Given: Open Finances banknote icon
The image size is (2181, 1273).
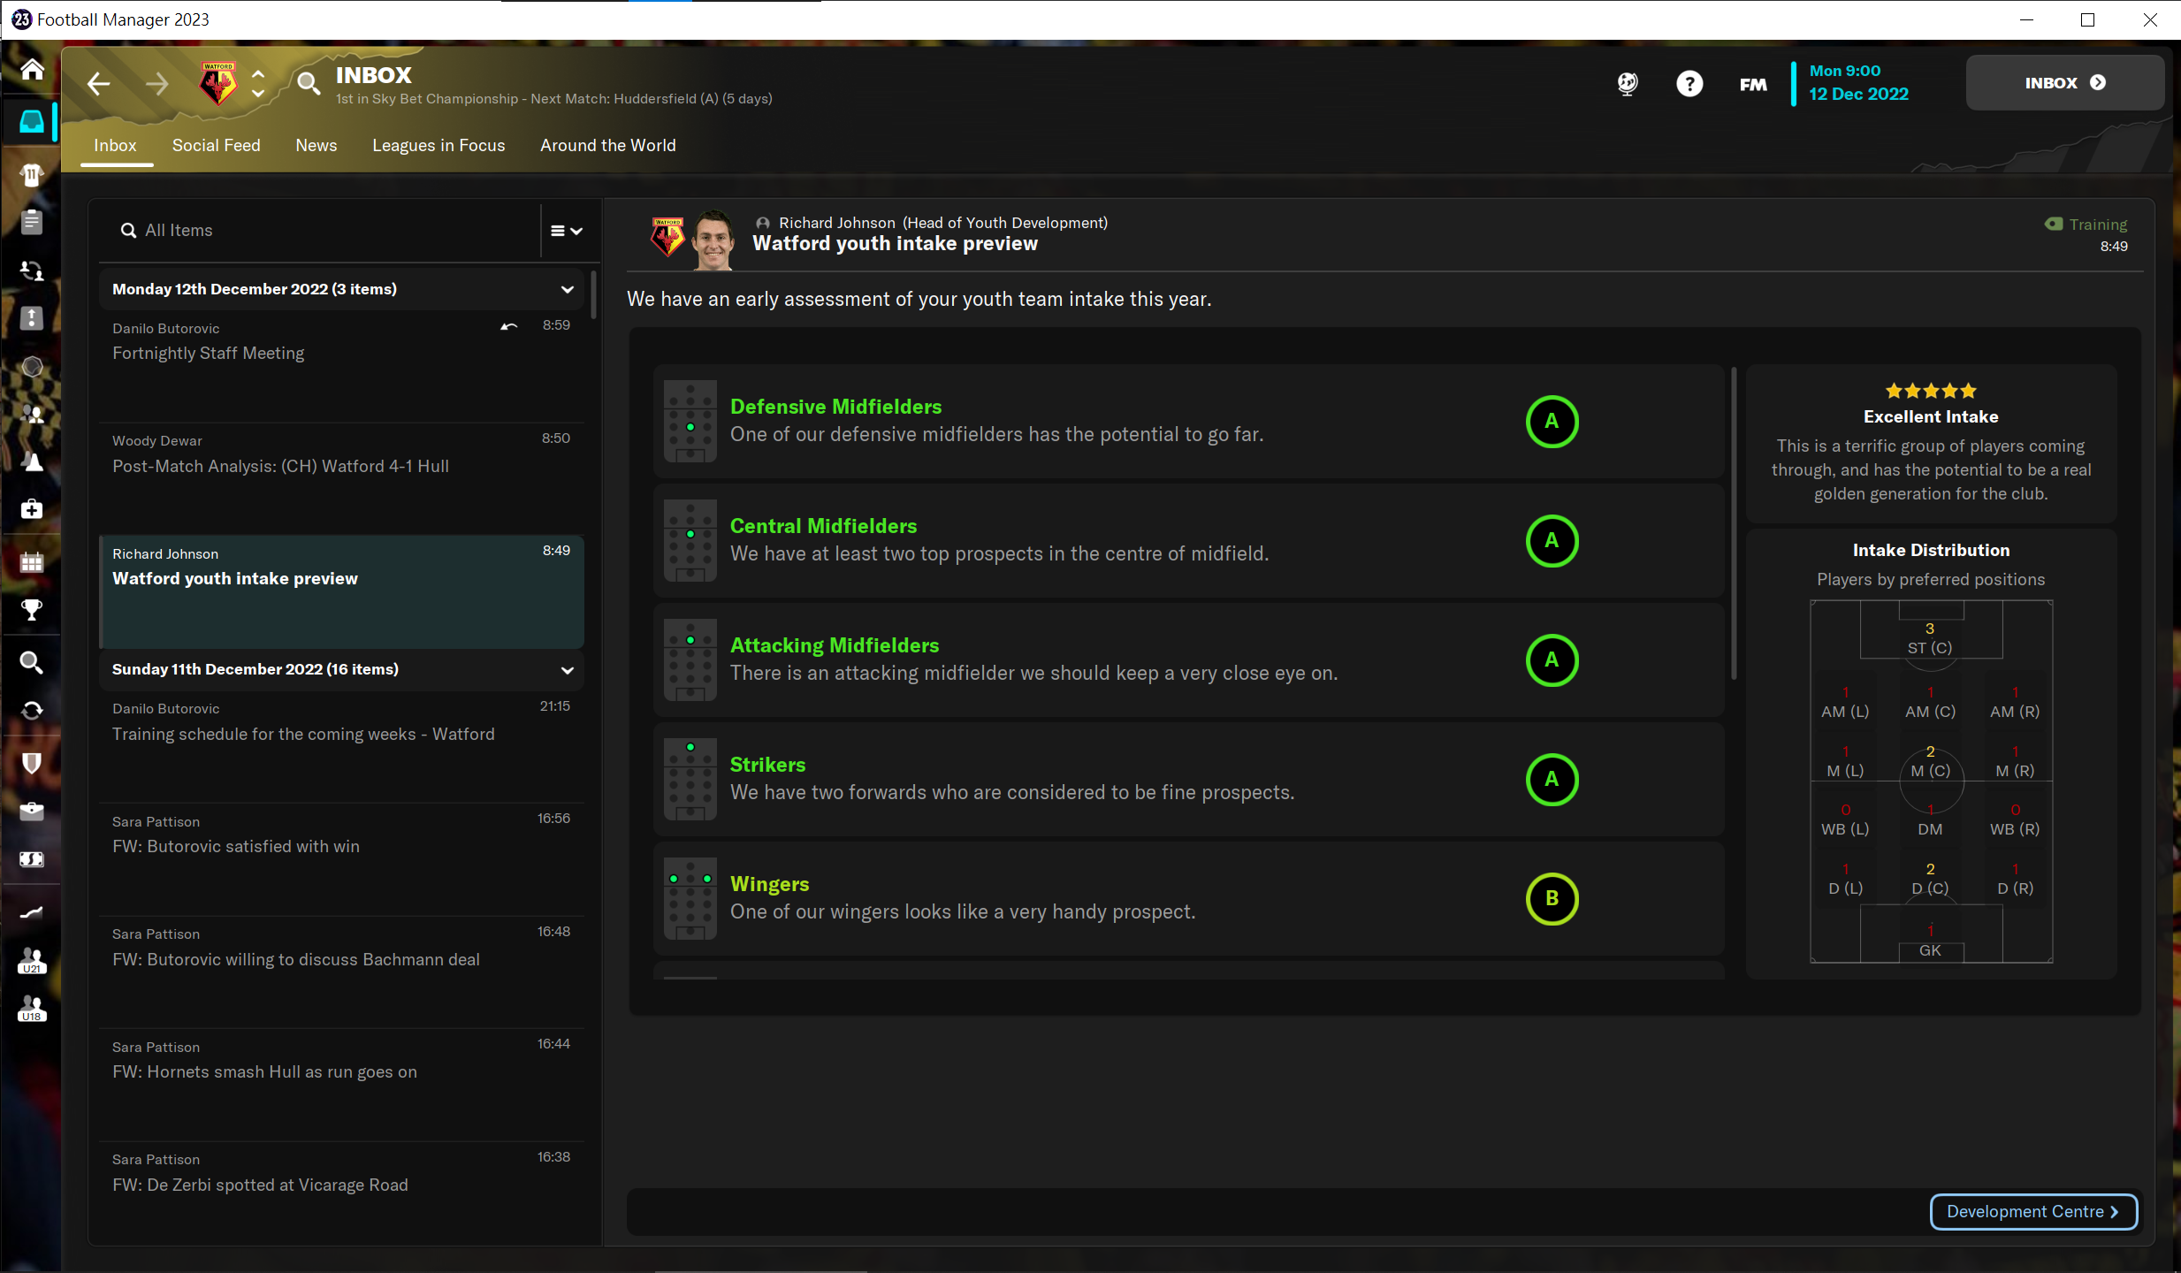Looking at the screenshot, I should (32, 858).
